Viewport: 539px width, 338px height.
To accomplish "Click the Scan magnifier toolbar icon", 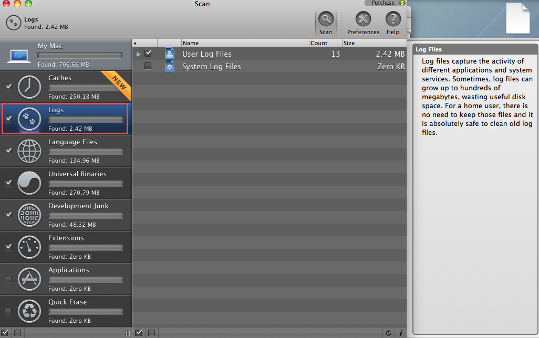I will (x=326, y=19).
